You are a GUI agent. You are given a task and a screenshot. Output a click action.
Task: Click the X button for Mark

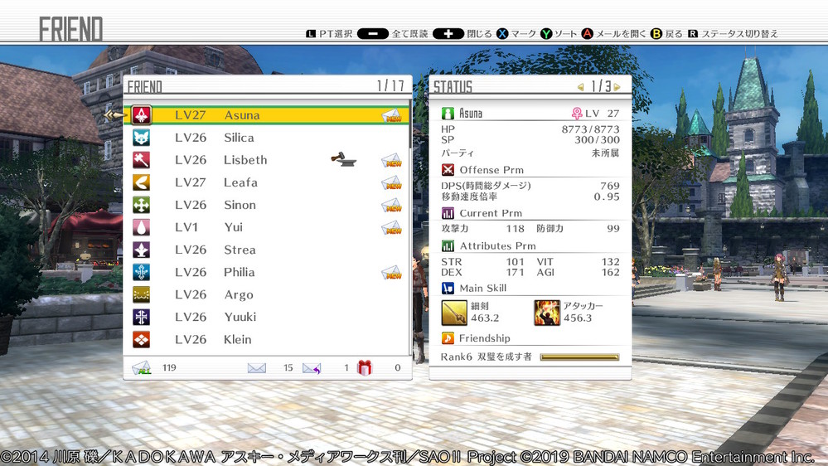(502, 34)
